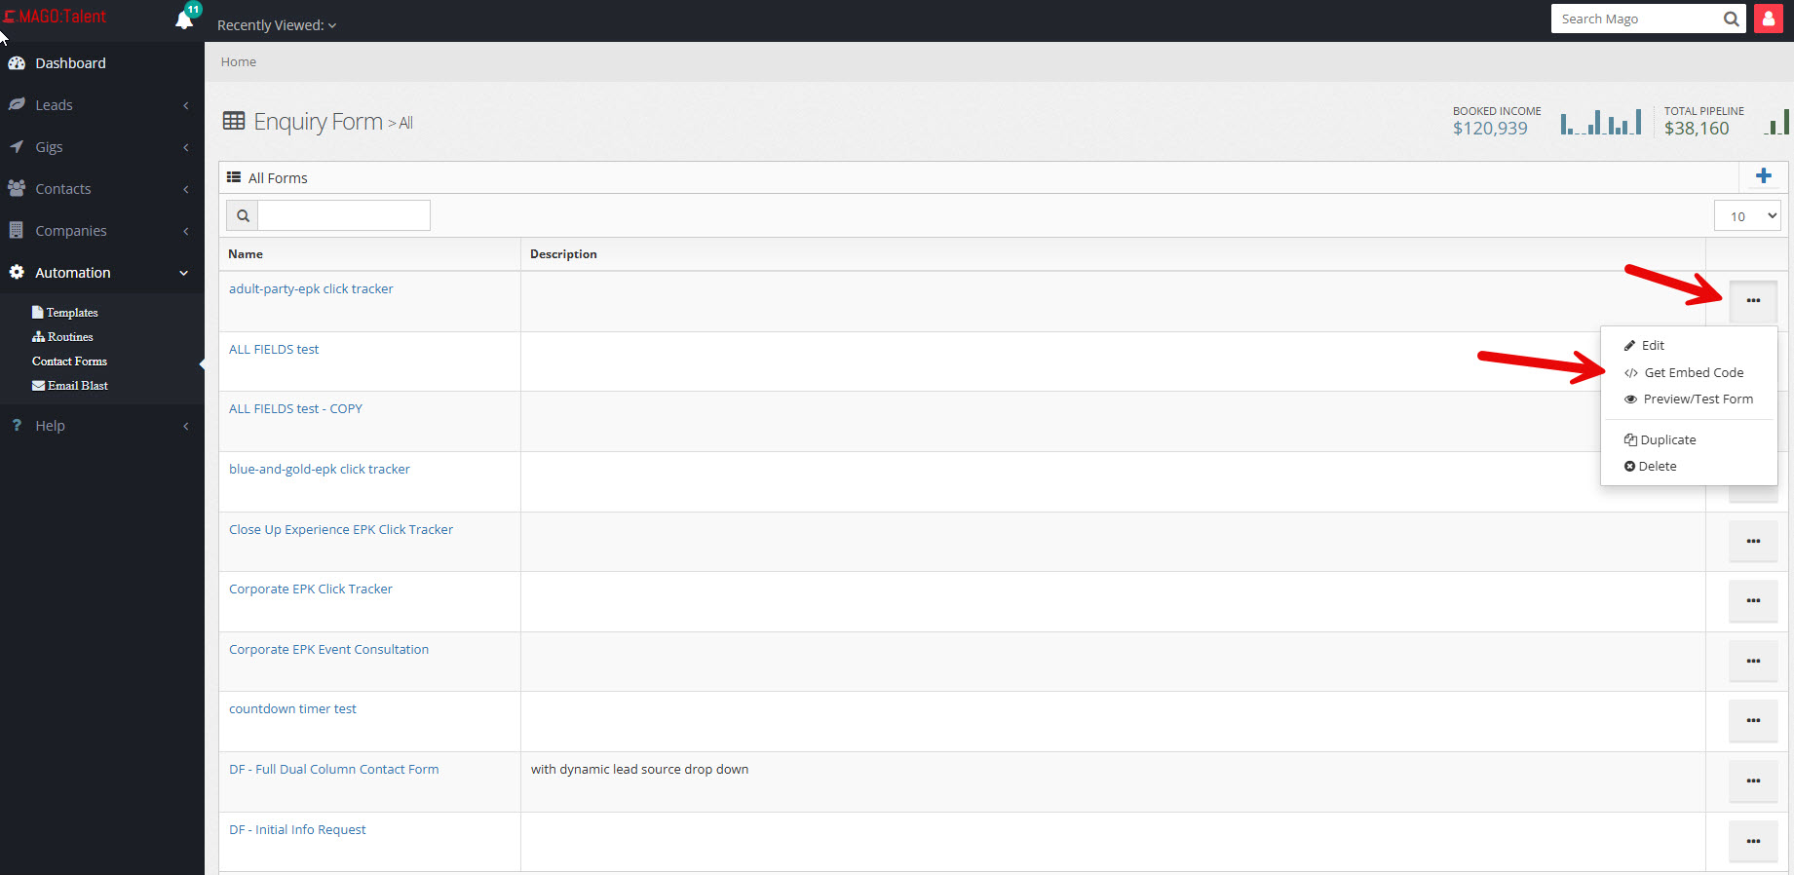Click the Help question mark icon
This screenshot has height=875, width=1794.
pyautogui.click(x=17, y=425)
